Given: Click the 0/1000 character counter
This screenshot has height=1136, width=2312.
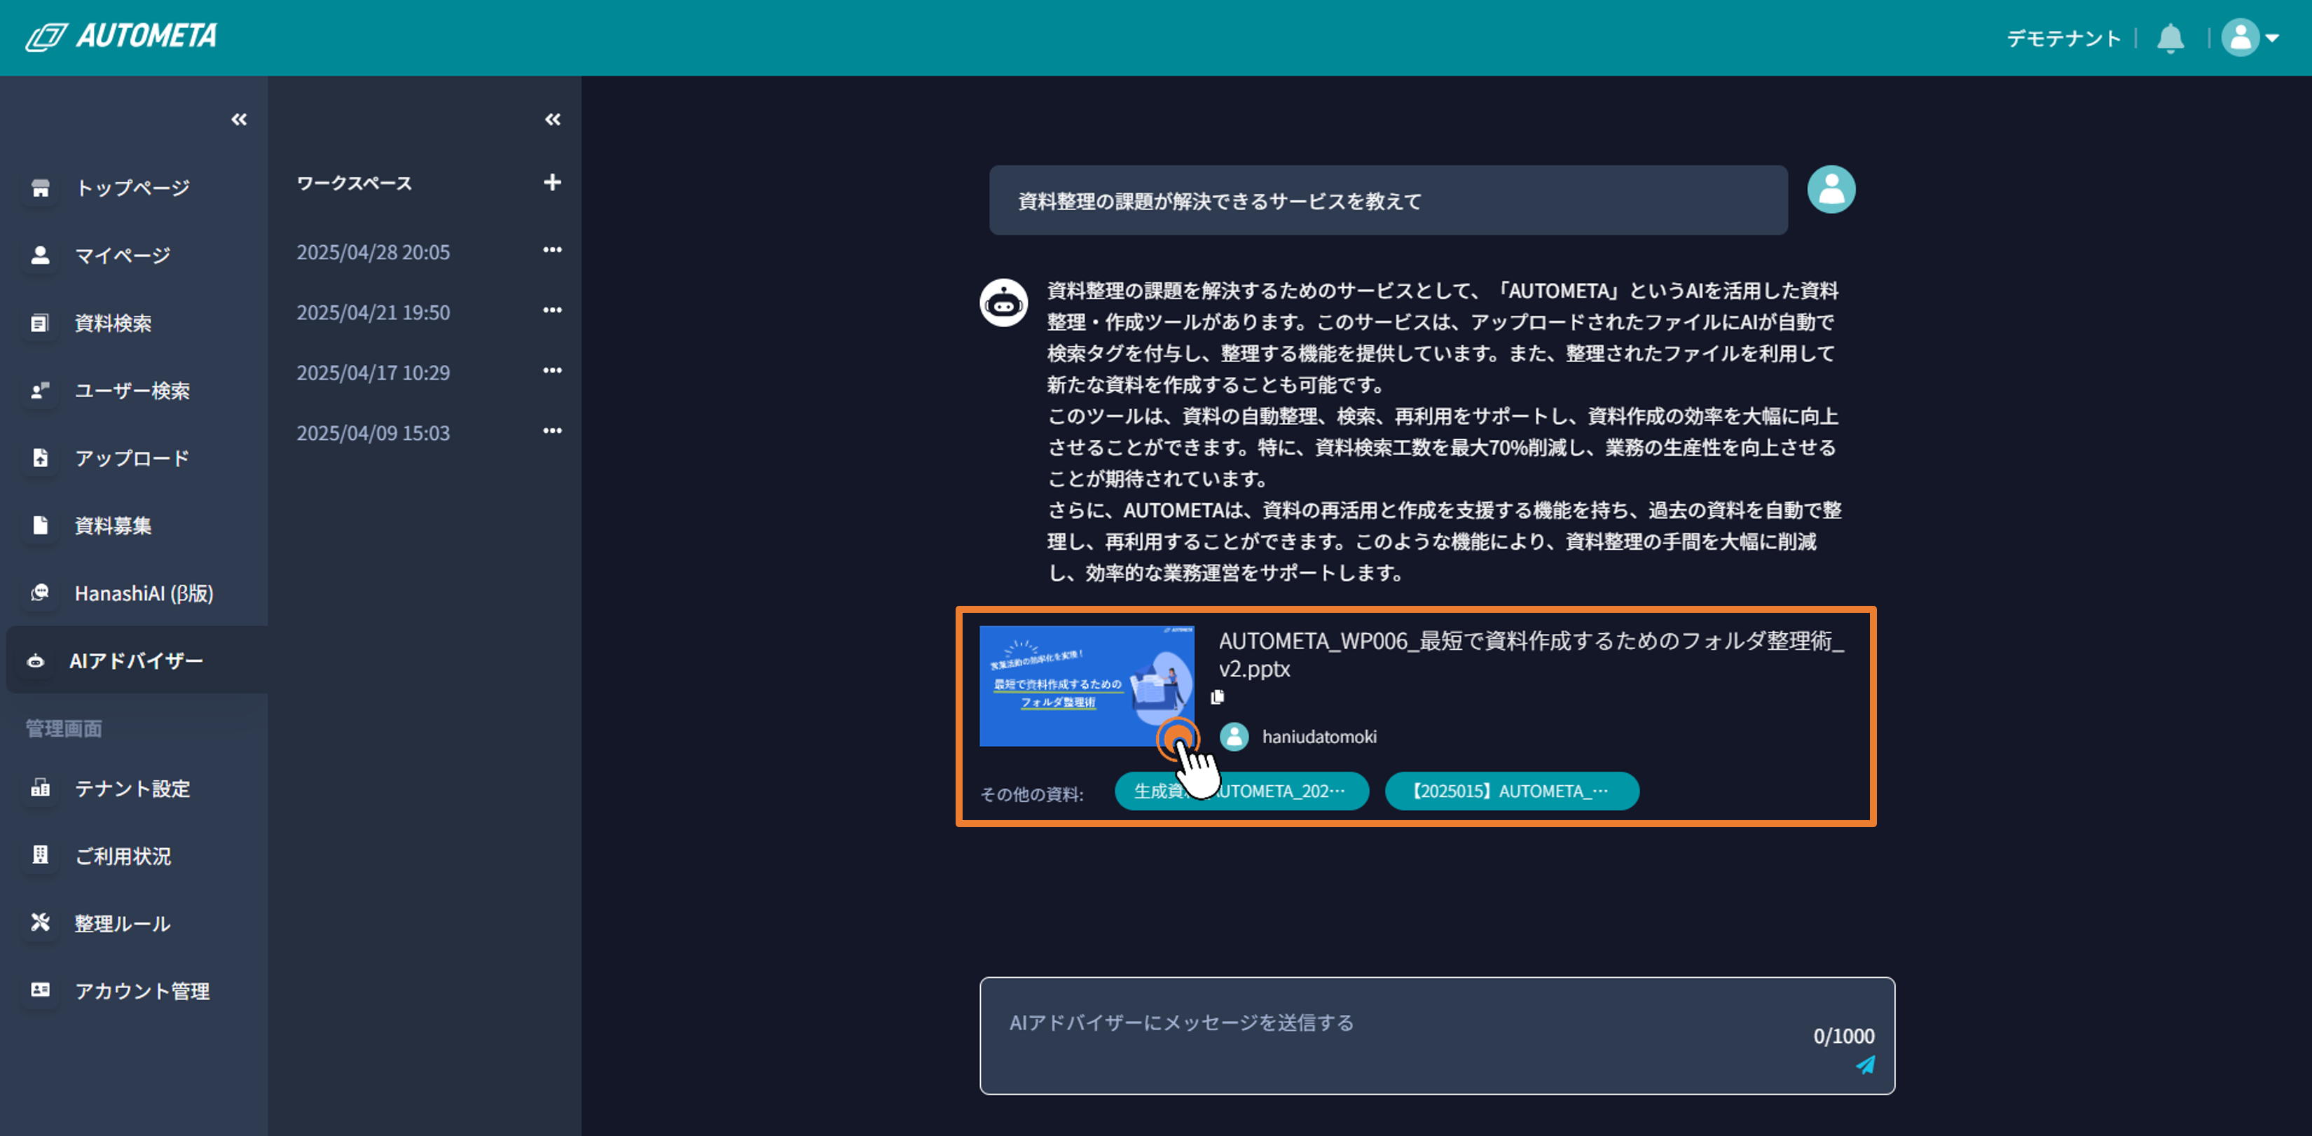Looking at the screenshot, I should [x=1843, y=1037].
